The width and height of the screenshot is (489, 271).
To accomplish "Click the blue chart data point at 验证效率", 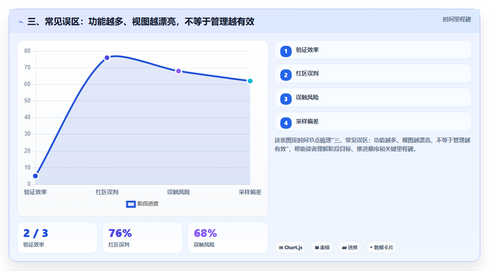I will coord(35,176).
